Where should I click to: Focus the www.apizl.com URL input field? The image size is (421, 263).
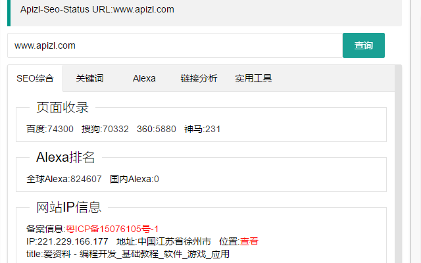tap(175, 45)
